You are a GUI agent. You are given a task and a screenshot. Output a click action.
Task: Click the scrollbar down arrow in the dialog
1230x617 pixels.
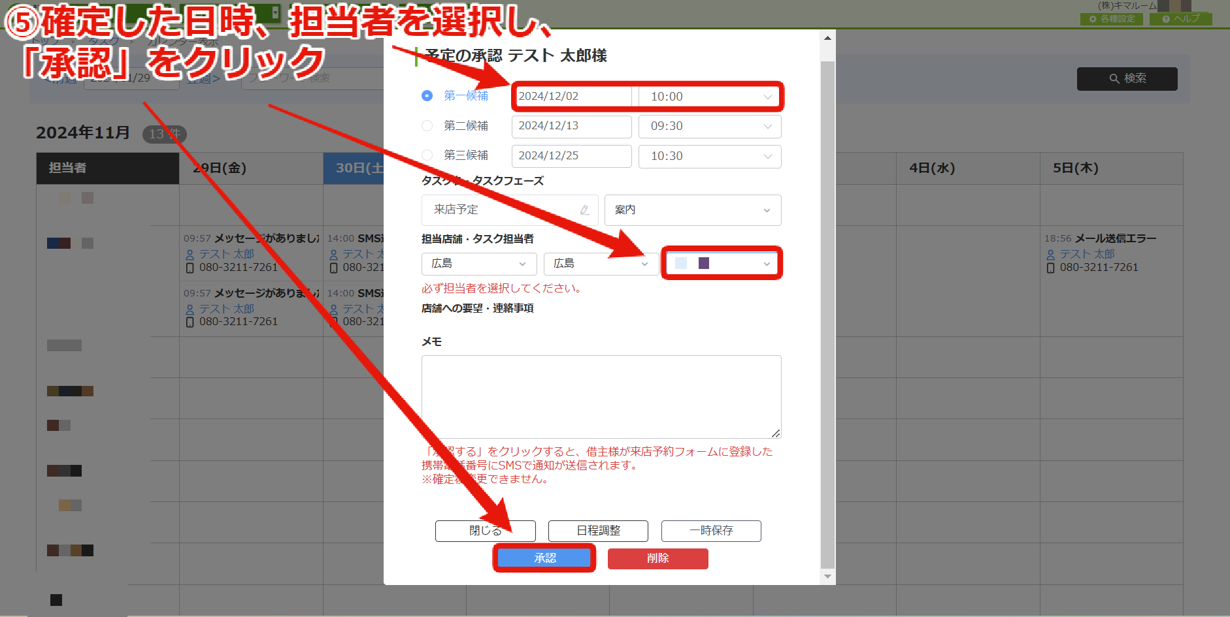click(827, 577)
